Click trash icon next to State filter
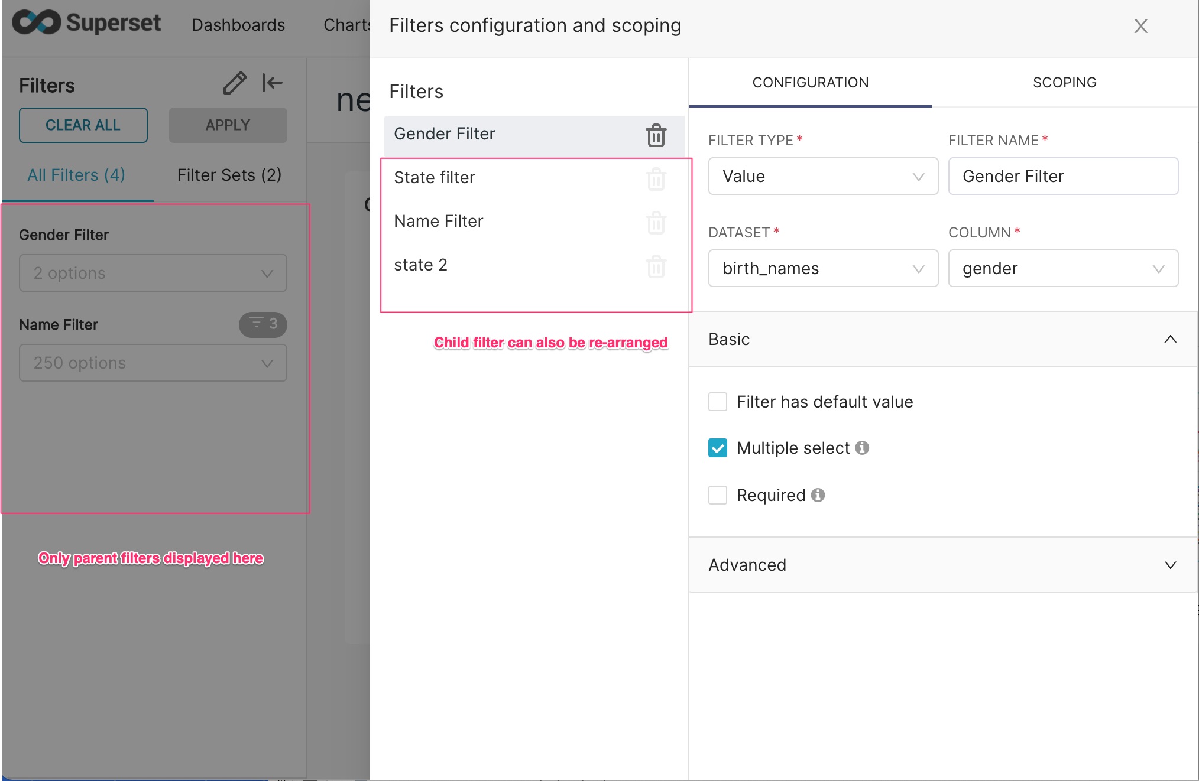The image size is (1199, 781). point(656,179)
